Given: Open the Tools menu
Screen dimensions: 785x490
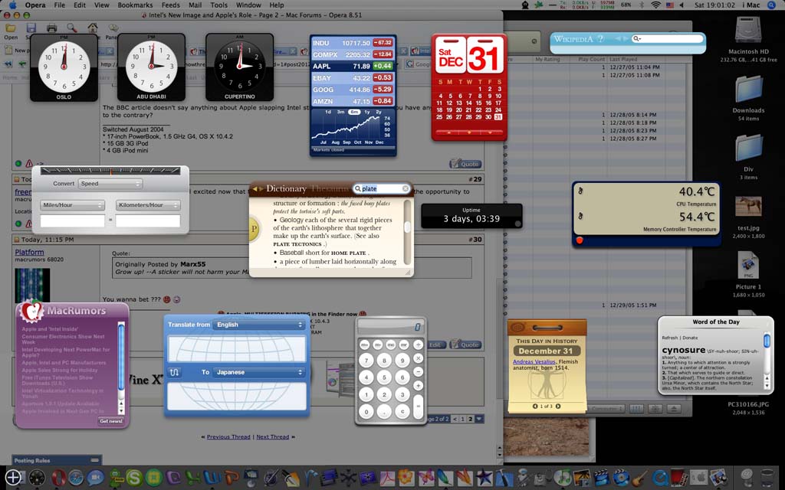Looking at the screenshot, I should click(218, 5).
